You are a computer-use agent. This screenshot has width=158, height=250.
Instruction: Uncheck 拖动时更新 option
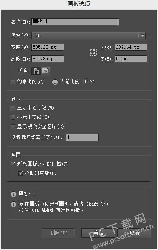20,173
